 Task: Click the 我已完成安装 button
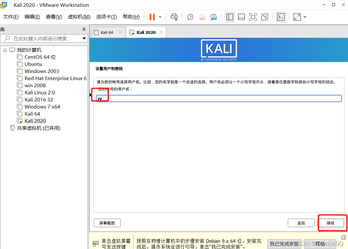click(x=284, y=244)
